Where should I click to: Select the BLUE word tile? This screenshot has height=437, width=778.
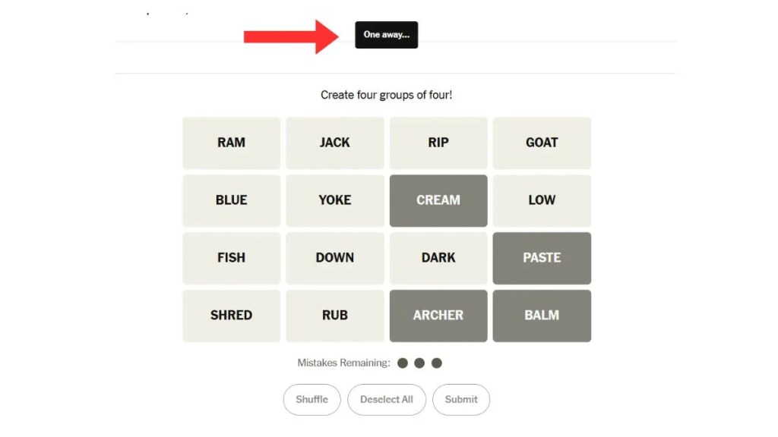(231, 200)
